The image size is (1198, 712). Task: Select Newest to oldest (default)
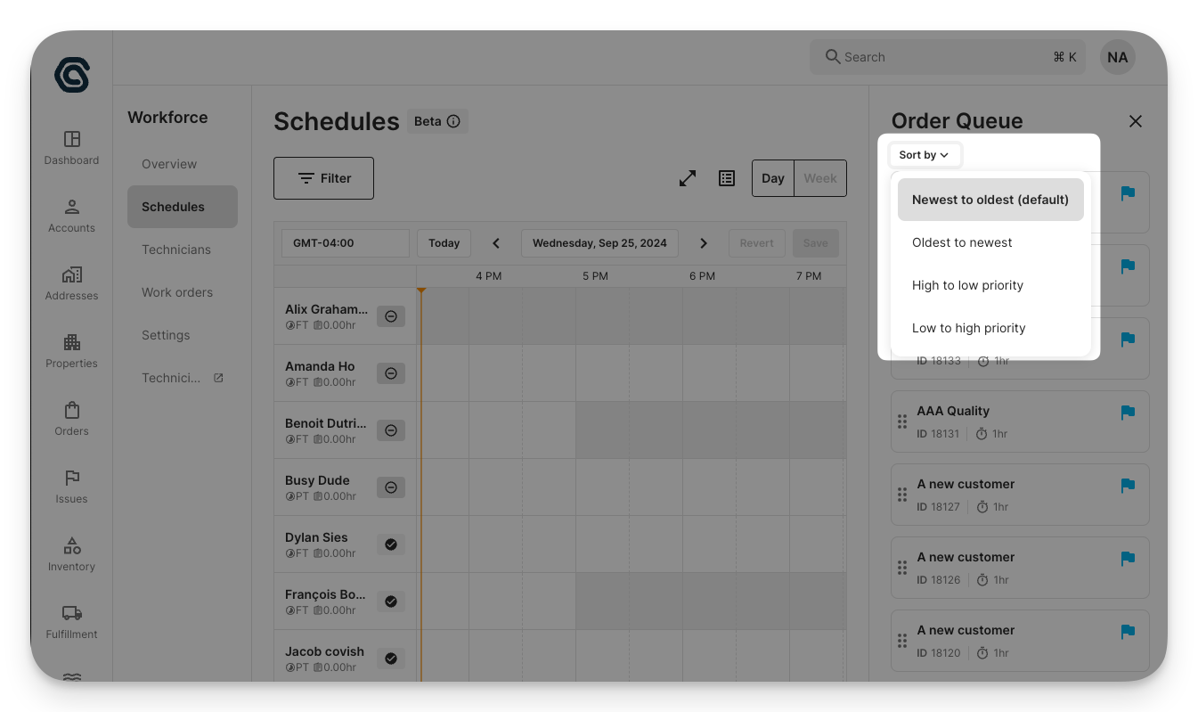(990, 200)
